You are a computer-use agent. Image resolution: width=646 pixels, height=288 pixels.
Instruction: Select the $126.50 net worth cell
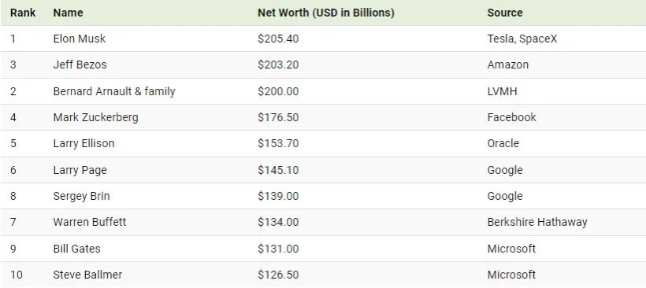point(278,275)
